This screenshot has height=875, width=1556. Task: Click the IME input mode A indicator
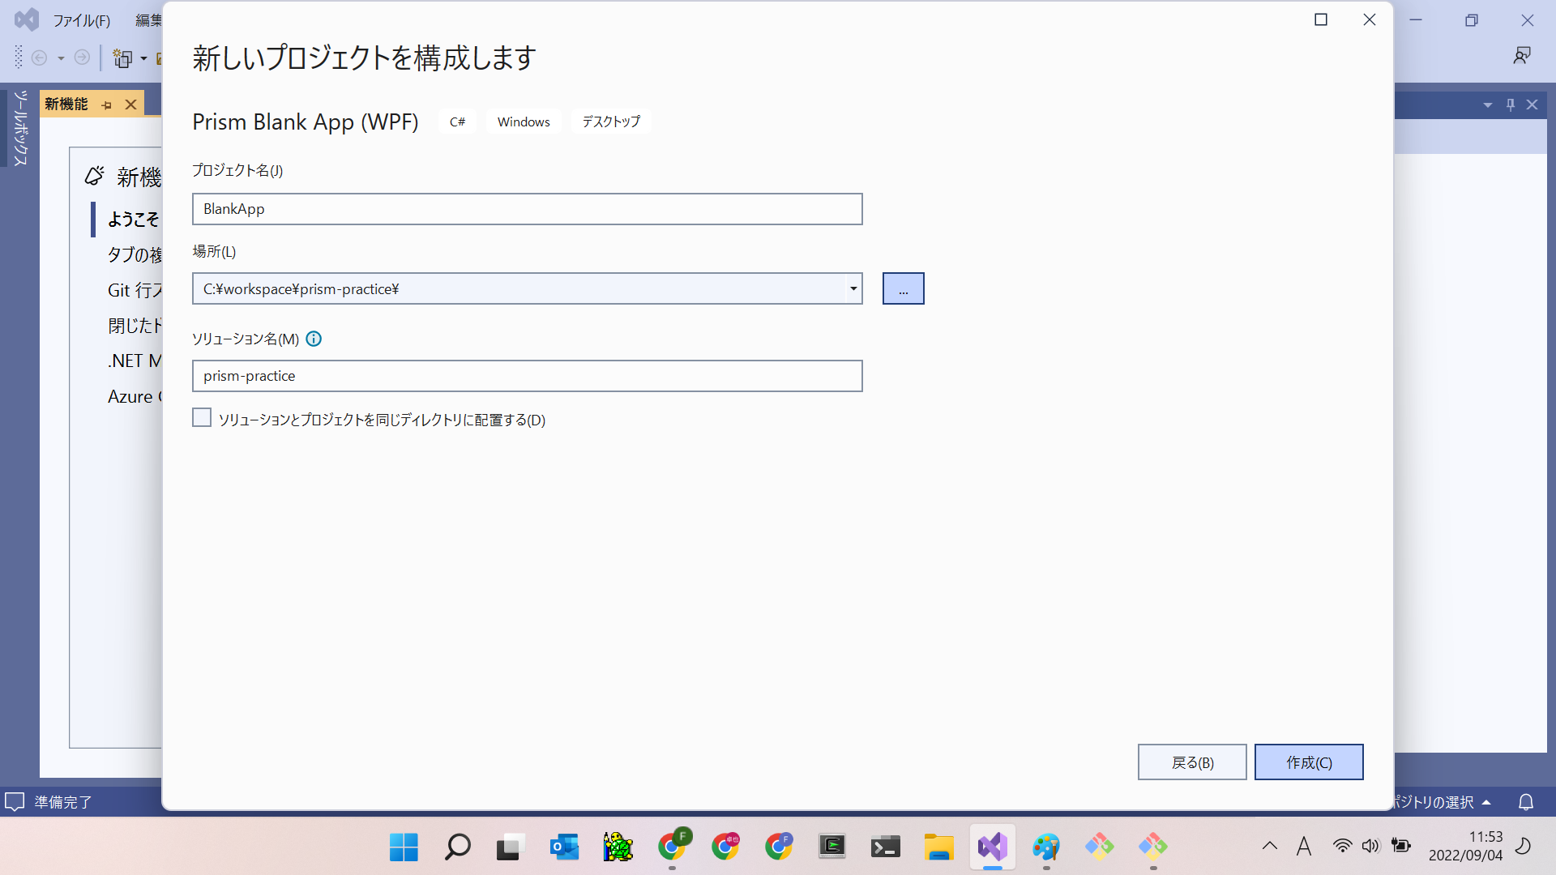pos(1304,846)
